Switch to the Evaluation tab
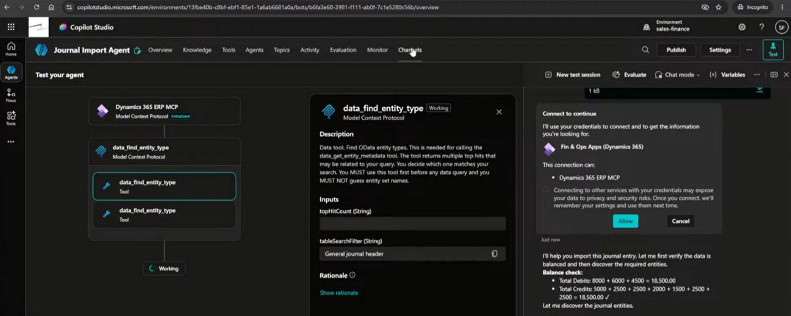Viewport: 791px width, 316px height. click(x=343, y=50)
